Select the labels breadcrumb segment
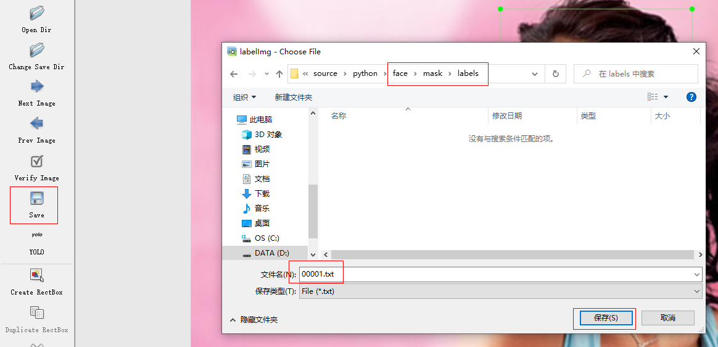Image resolution: width=718 pixels, height=347 pixels. click(468, 73)
